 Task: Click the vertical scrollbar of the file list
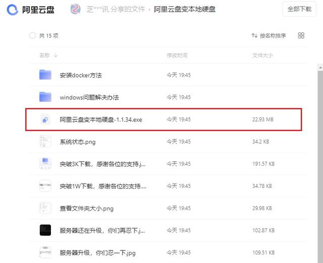pyautogui.click(x=320, y=167)
